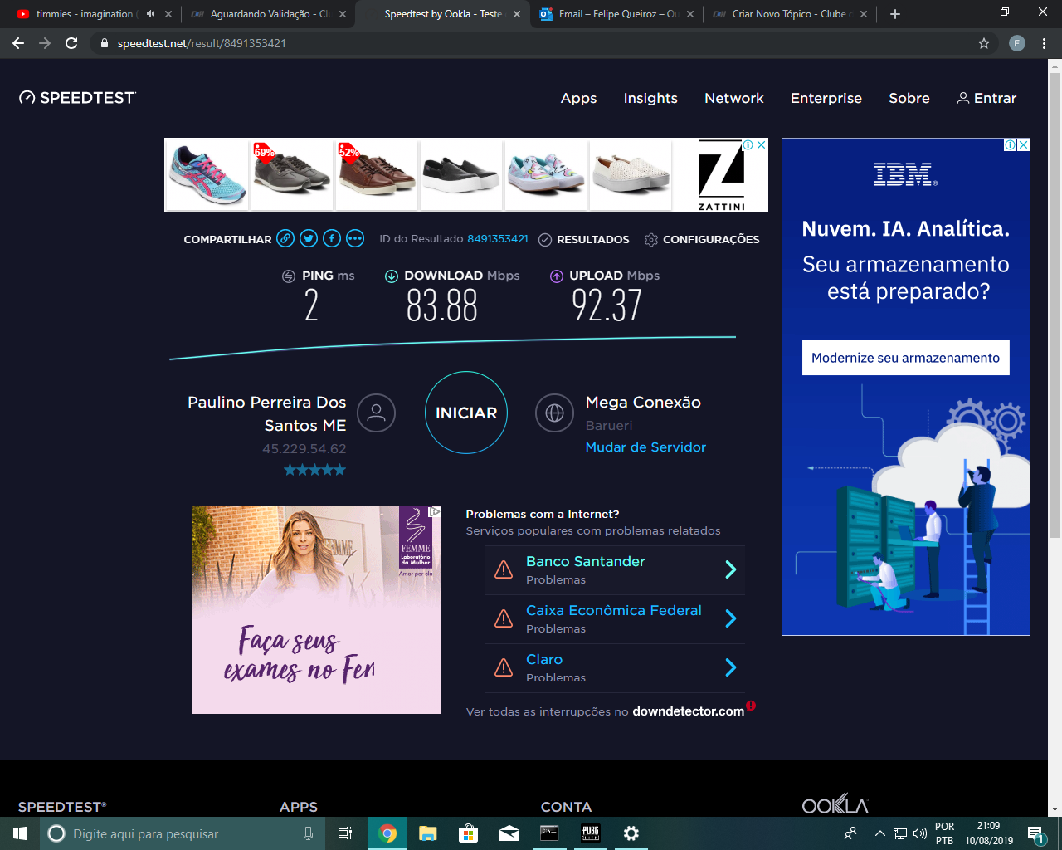Open Task View on taskbar
This screenshot has height=850, width=1062.
(345, 833)
